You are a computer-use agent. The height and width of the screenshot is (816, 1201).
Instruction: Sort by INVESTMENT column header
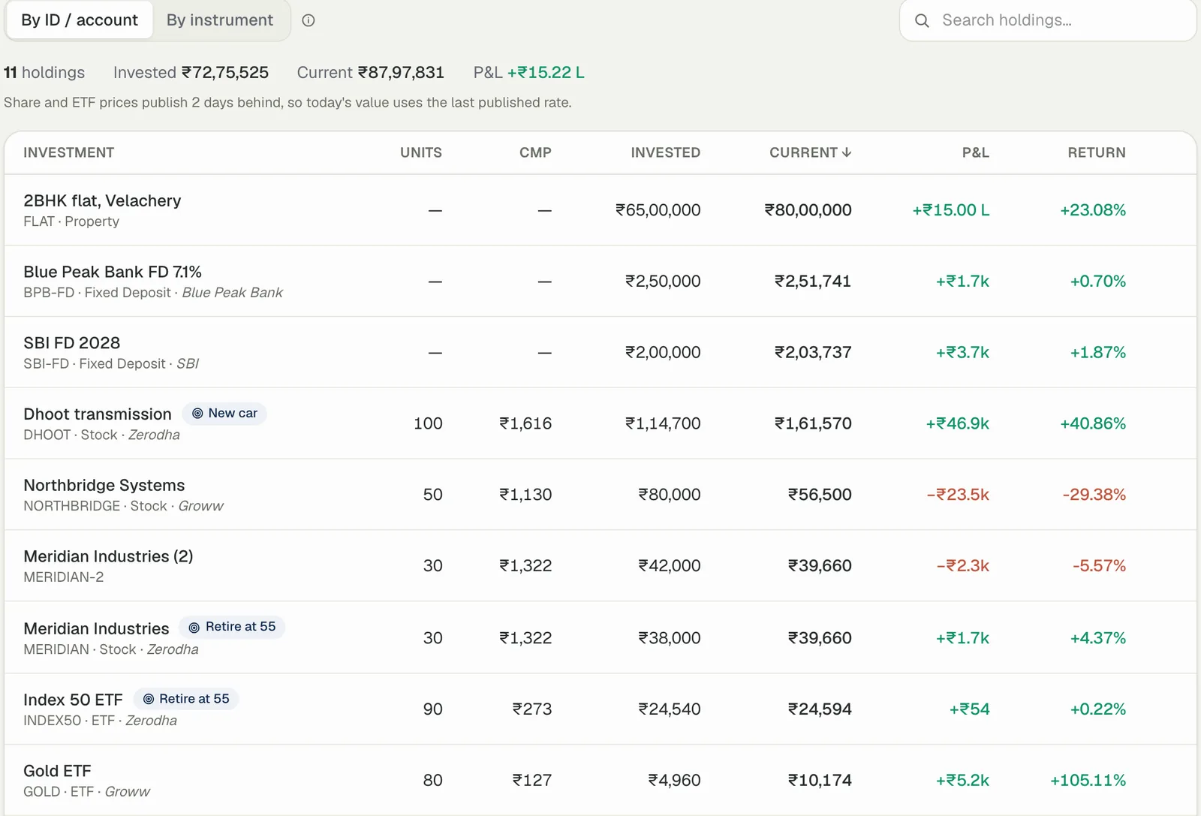tap(69, 152)
